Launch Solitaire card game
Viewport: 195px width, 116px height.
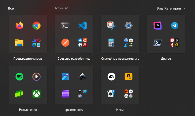(x=111, y=94)
